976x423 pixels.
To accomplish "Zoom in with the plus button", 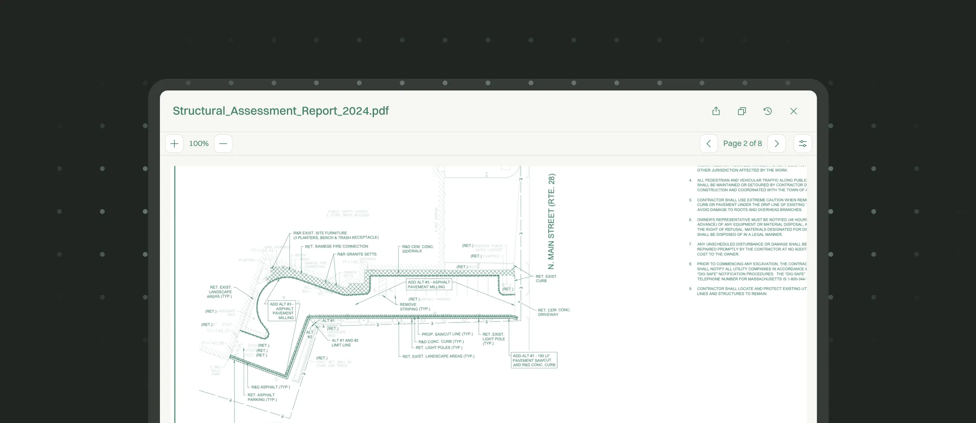I will [x=174, y=144].
